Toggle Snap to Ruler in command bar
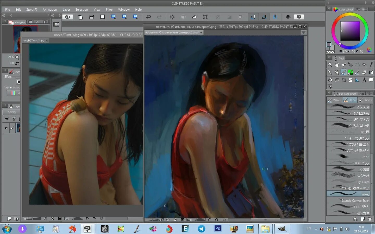Viewport: 375px width, 234px height. pyautogui.click(x=253, y=17)
